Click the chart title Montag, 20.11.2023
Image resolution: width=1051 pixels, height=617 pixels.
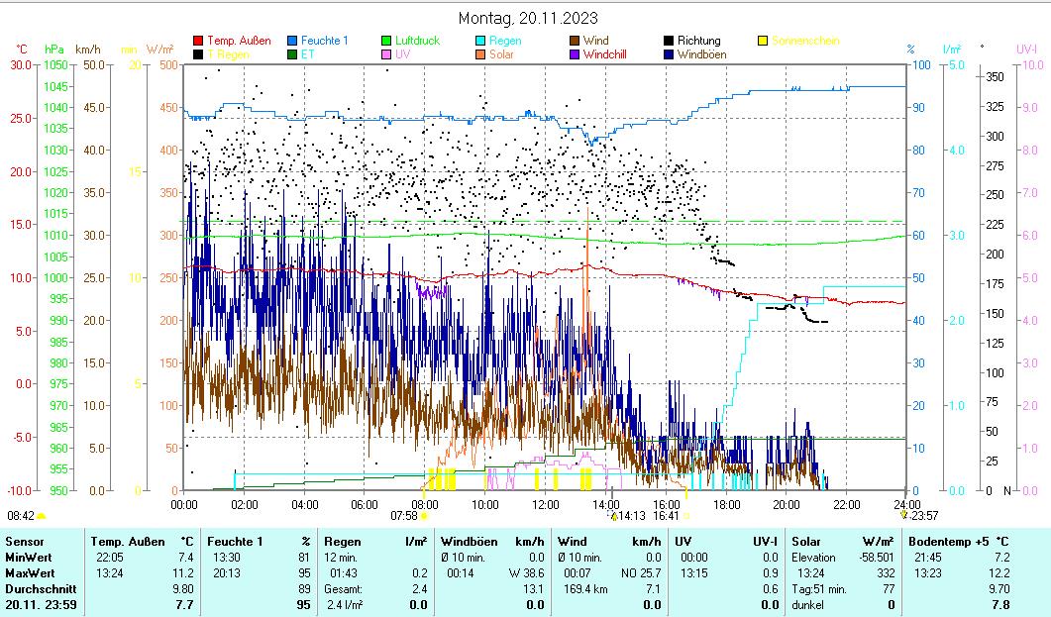(x=528, y=18)
